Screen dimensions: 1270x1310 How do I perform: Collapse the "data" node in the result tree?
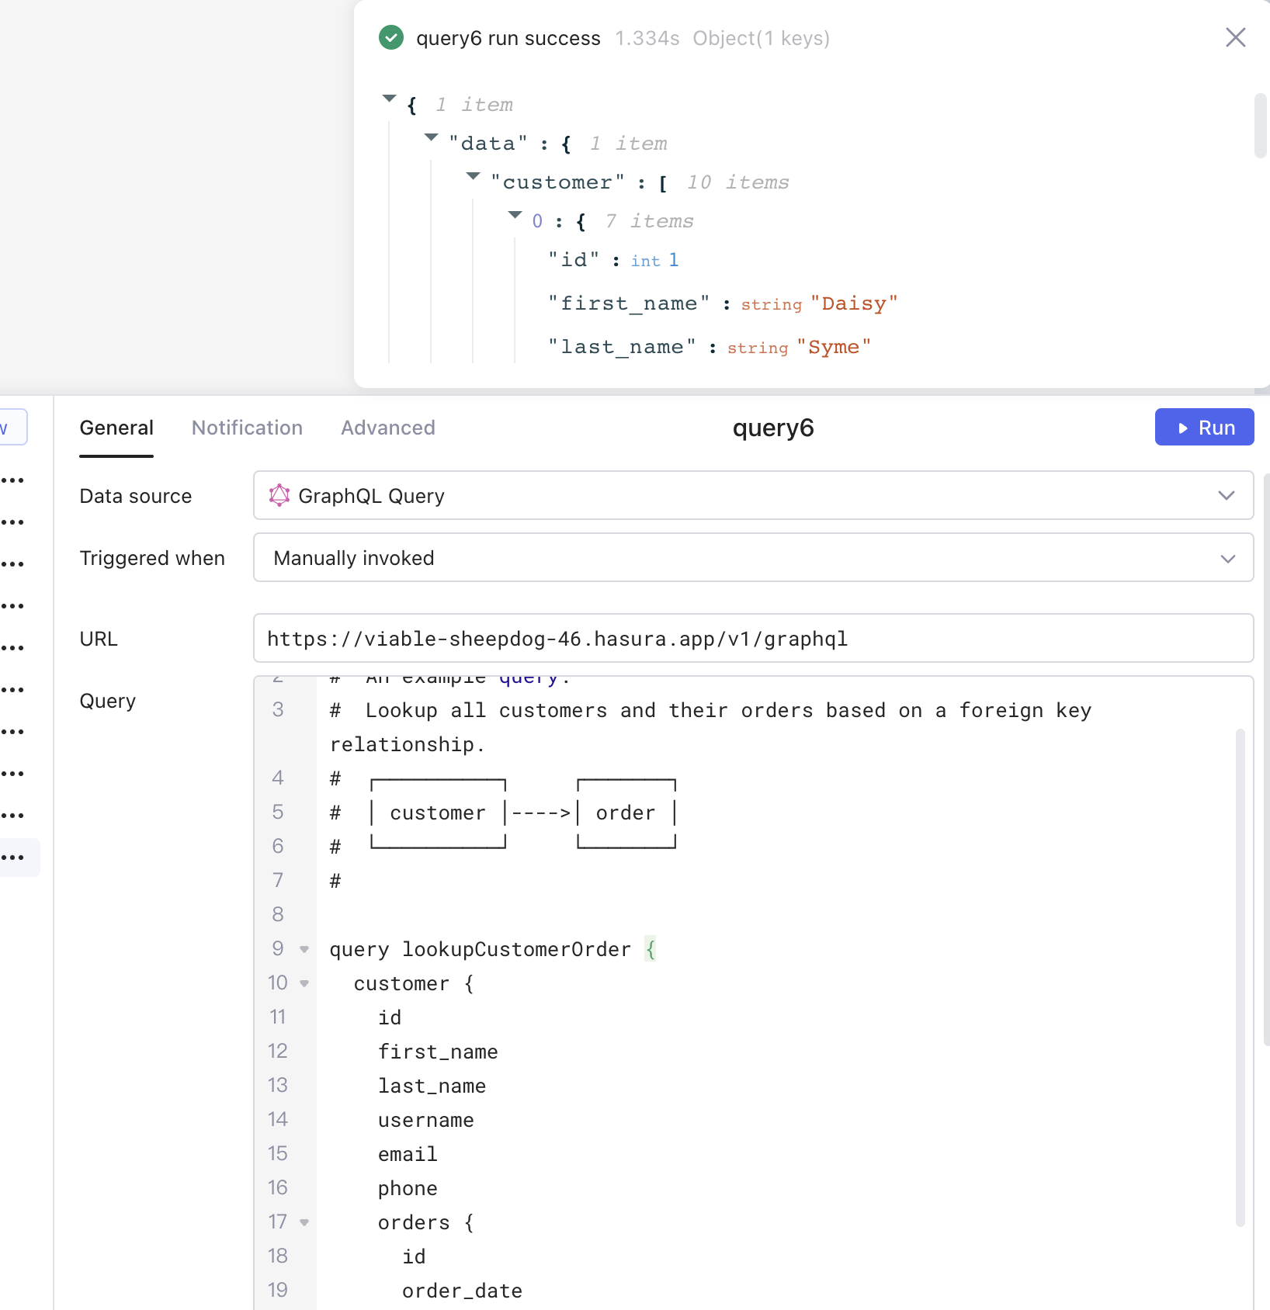(x=432, y=137)
